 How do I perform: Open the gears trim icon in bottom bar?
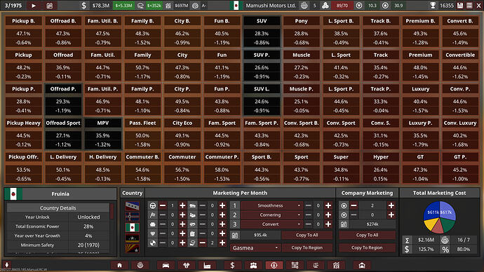pyautogui.click(x=187, y=265)
